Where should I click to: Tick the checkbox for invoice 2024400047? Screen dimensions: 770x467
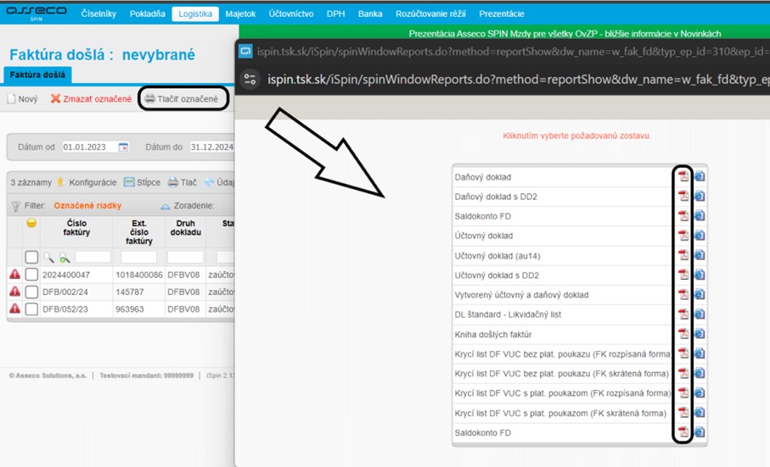(x=31, y=275)
